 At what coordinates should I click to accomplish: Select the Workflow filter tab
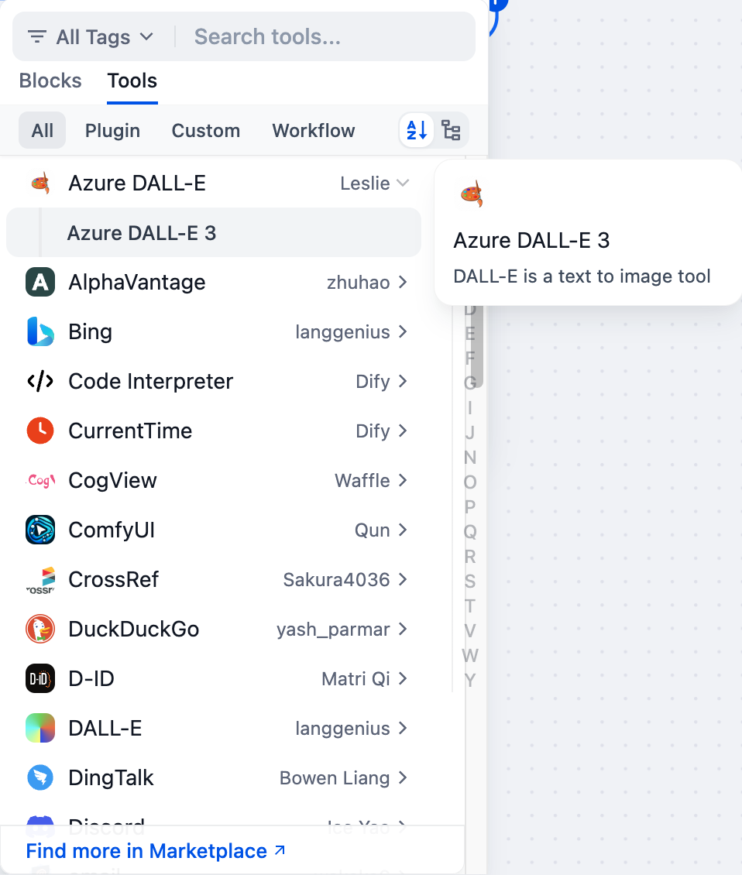point(313,131)
